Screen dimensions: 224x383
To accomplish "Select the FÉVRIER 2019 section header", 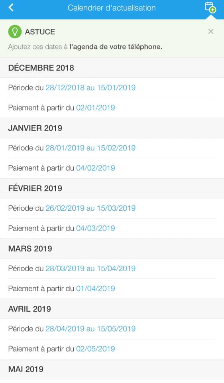I will pyautogui.click(x=112, y=188).
